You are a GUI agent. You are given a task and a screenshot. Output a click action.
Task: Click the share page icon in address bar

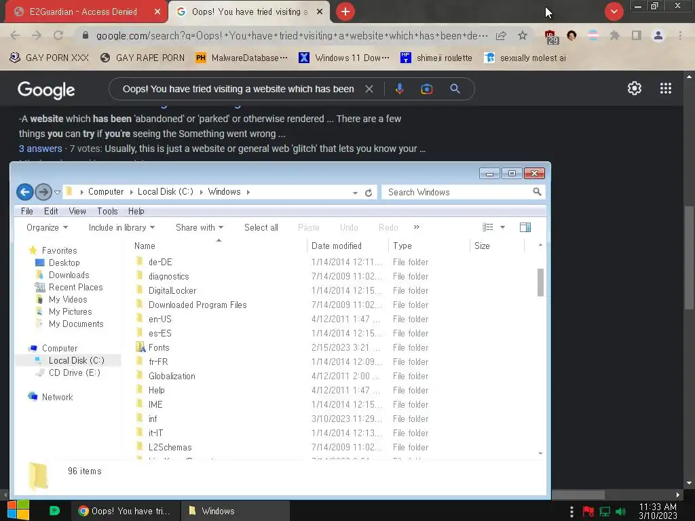click(x=501, y=35)
